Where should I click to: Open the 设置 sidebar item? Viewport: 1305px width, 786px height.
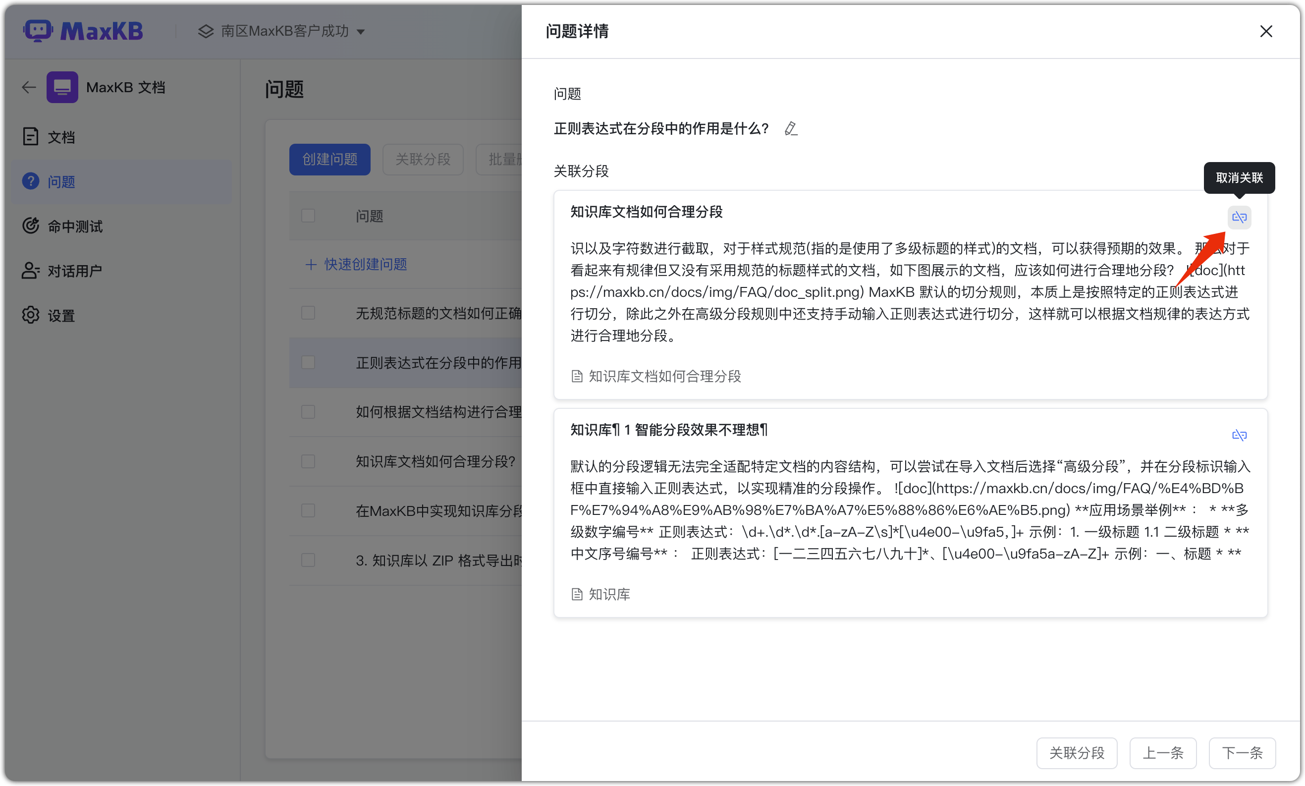[121, 316]
